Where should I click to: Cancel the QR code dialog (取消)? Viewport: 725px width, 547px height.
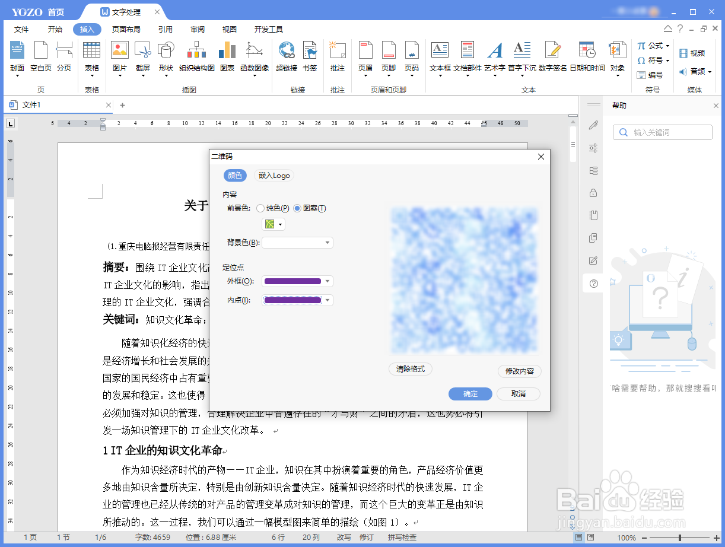point(519,394)
